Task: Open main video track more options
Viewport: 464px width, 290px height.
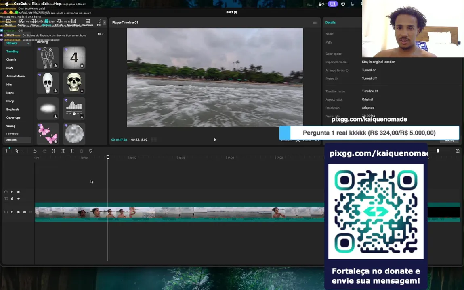Action: pyautogui.click(x=31, y=212)
